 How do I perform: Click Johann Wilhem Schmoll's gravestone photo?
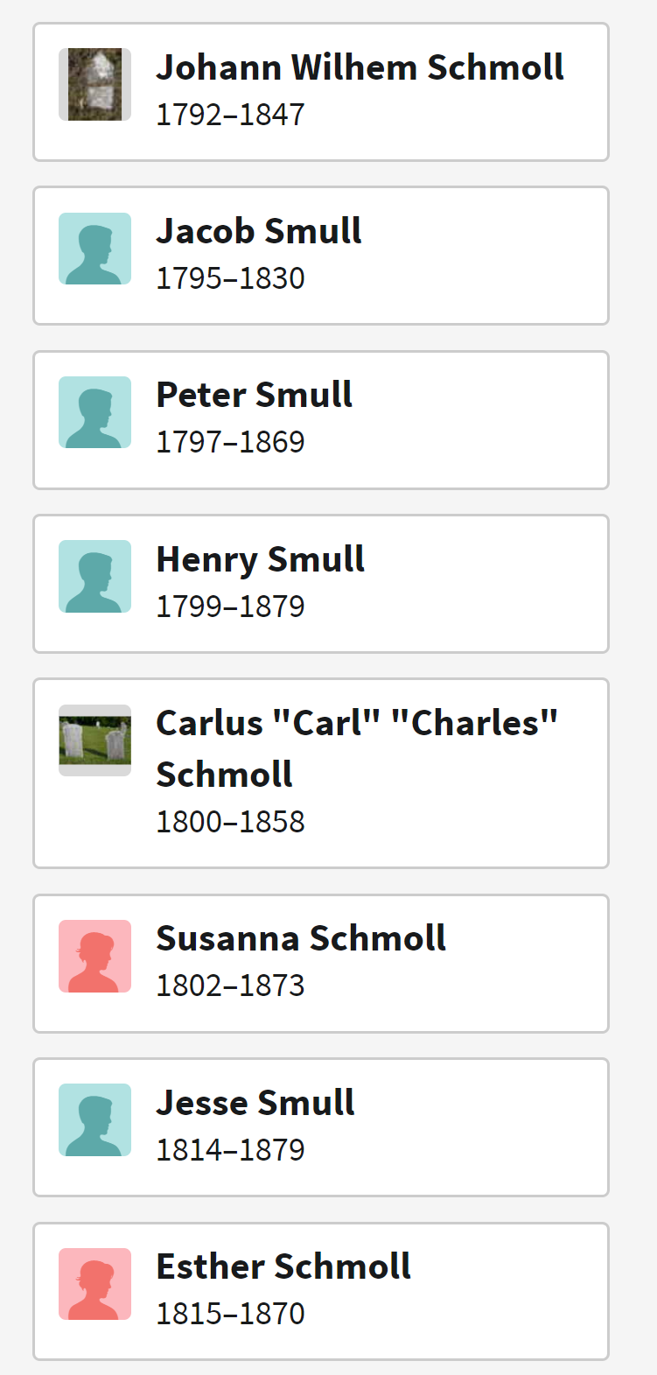click(94, 84)
